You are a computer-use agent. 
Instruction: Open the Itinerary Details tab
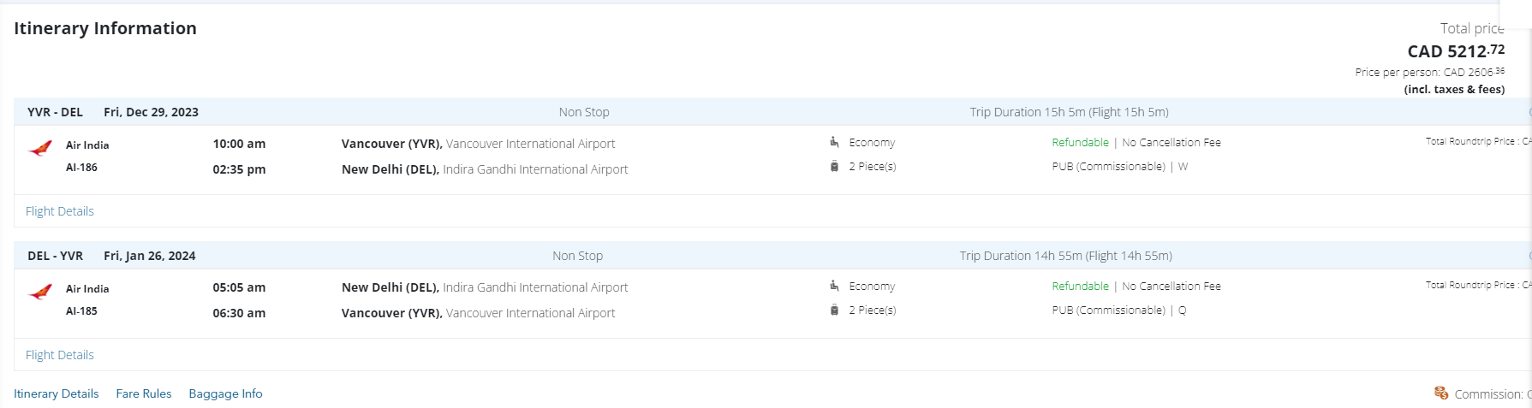tap(57, 393)
